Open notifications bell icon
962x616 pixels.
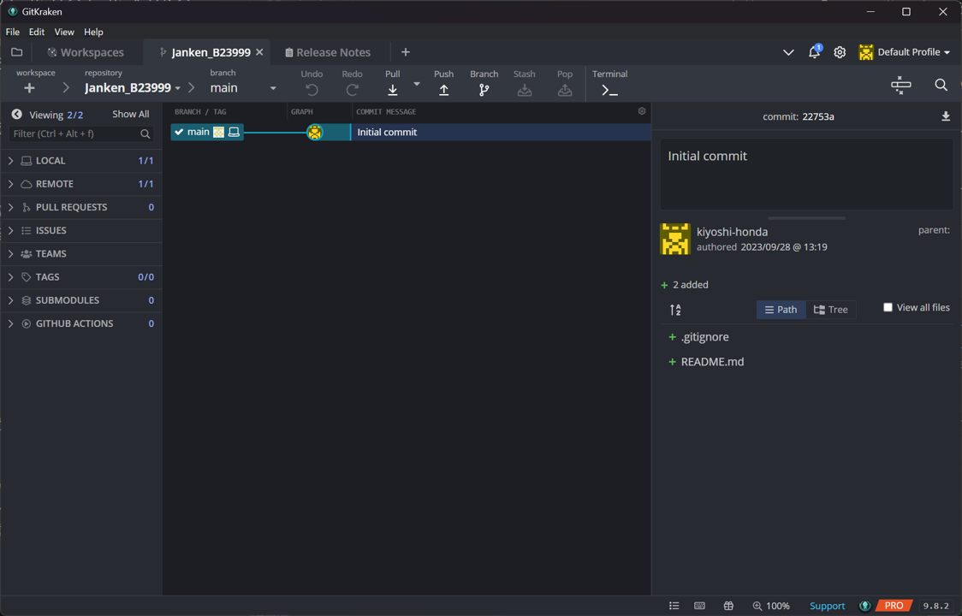814,52
